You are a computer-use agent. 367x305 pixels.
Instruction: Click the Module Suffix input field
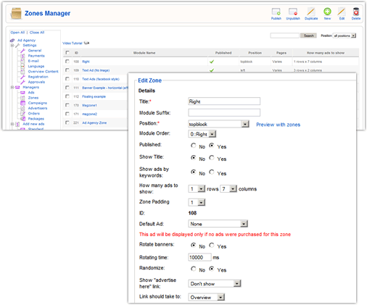pos(224,112)
